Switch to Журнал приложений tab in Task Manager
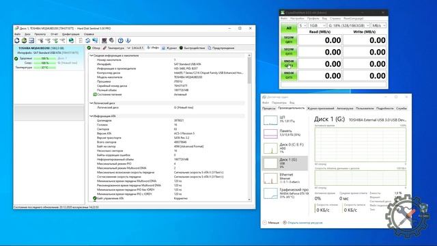The image size is (437, 246). point(320,108)
